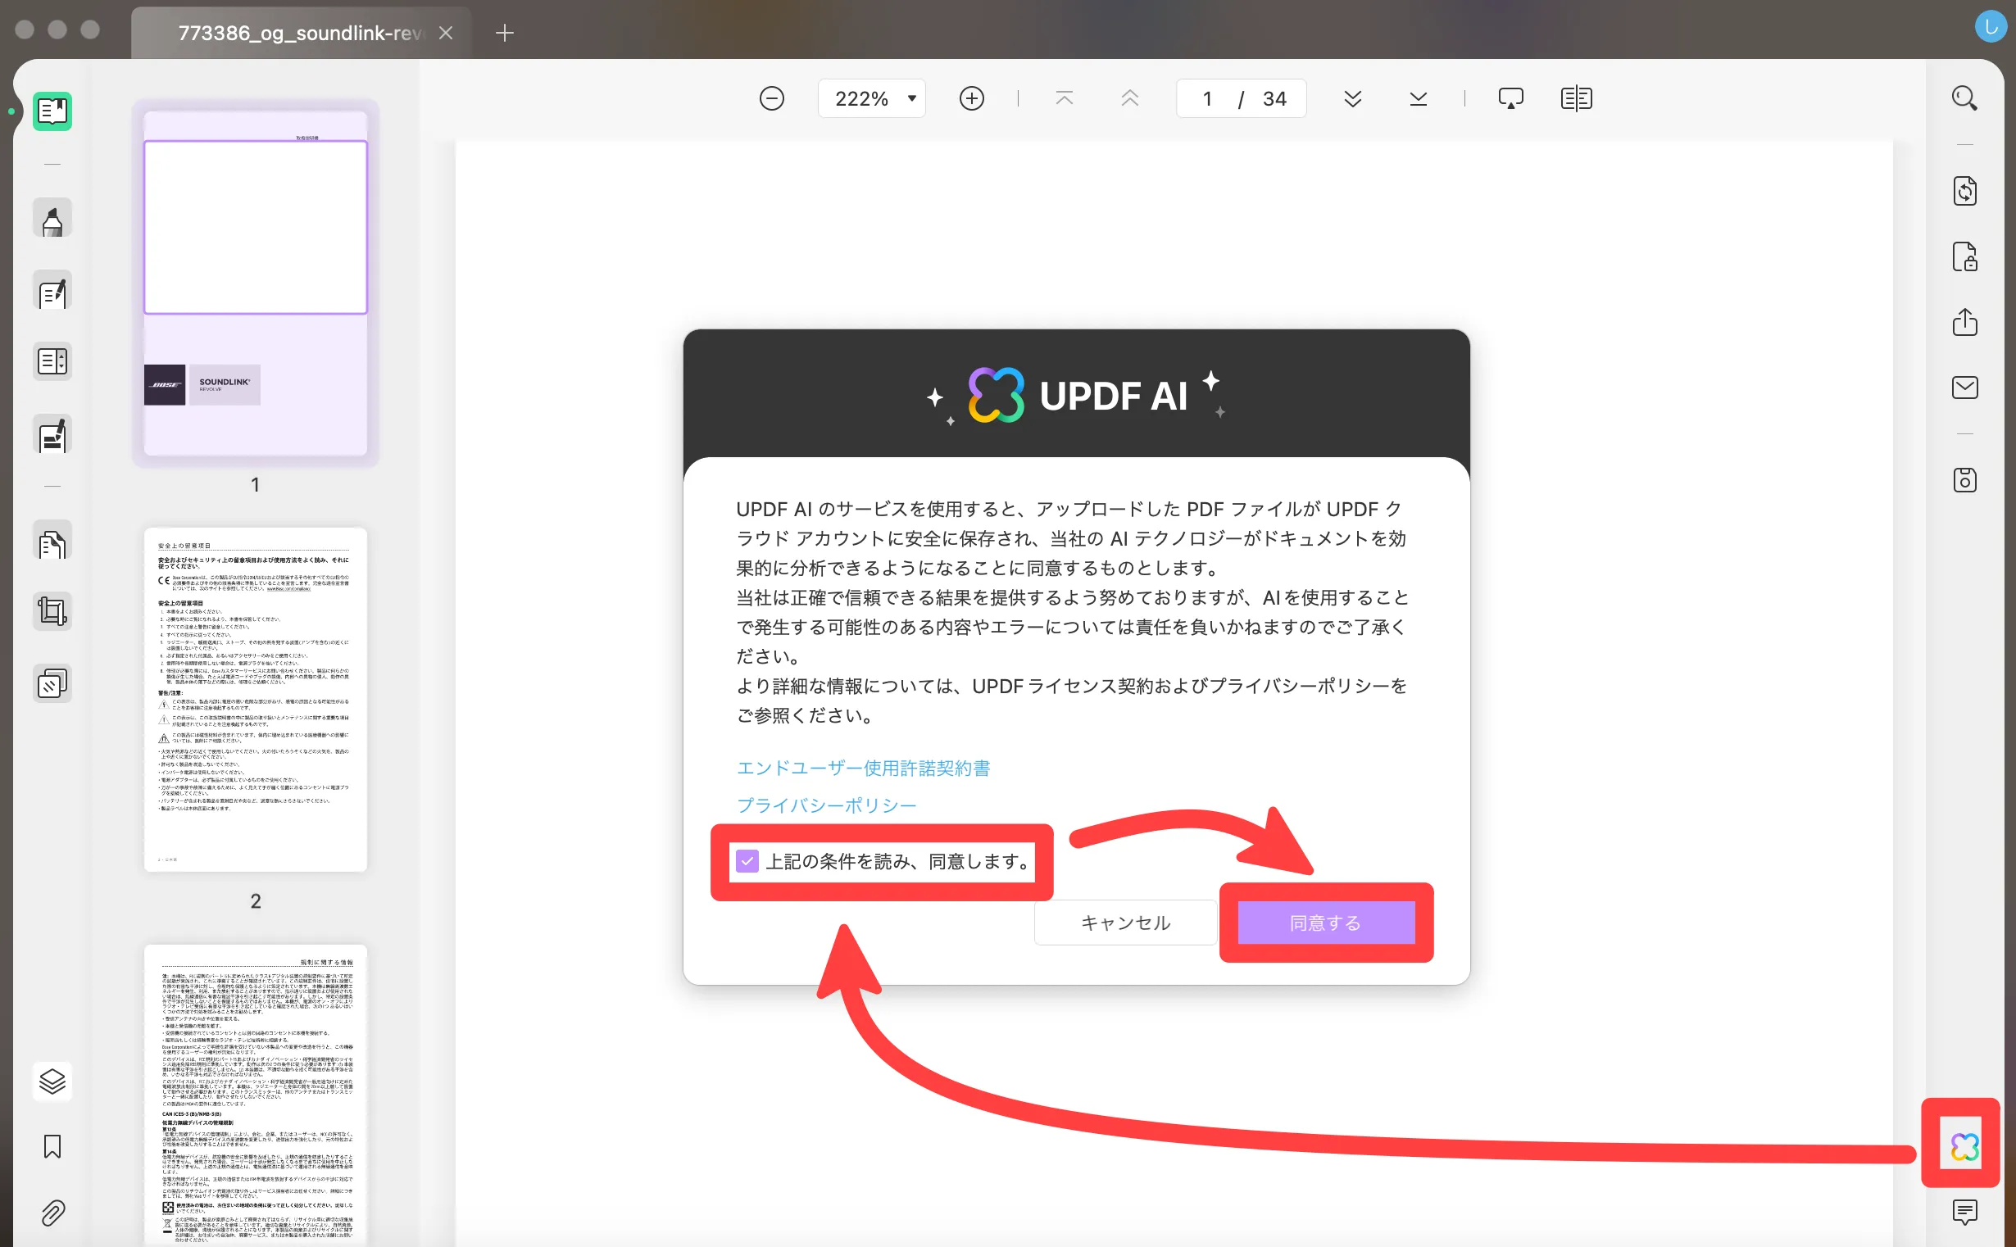Select the Comment highlighter tool
2016x1247 pixels.
coord(52,219)
